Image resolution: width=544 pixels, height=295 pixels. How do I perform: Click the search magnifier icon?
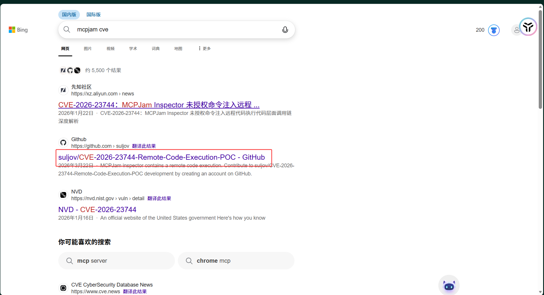tap(67, 30)
